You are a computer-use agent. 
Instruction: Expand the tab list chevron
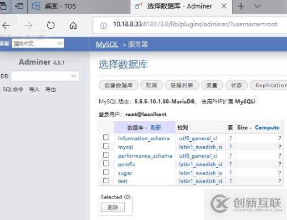tap(257, 6)
